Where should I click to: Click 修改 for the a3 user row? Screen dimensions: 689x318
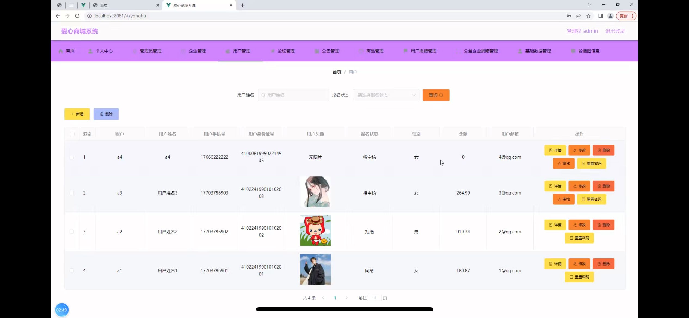[579, 186]
